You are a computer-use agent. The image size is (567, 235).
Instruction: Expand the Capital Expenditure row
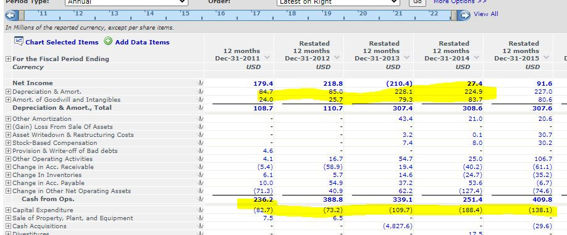tap(8, 210)
